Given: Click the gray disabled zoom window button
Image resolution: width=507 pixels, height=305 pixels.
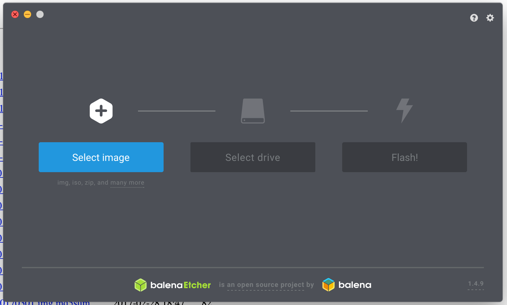Looking at the screenshot, I should tap(40, 14).
